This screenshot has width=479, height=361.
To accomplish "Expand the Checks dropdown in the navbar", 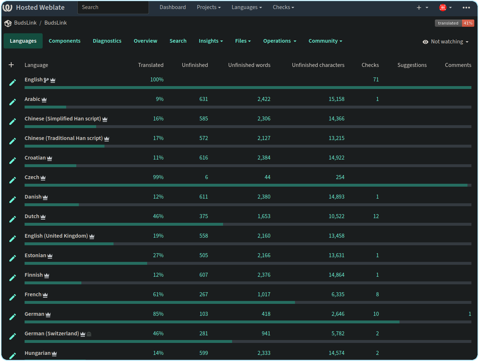I will click(283, 7).
